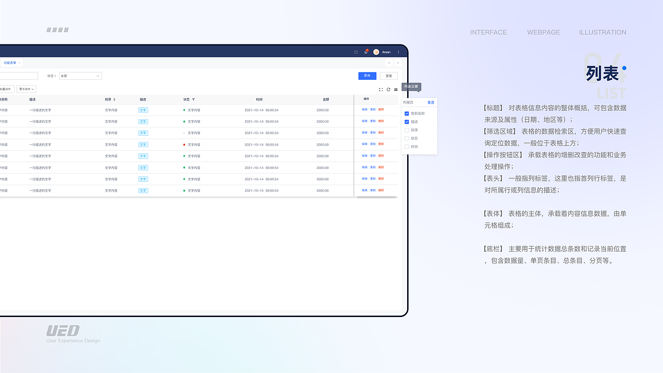Toggle the 排序 column sort arrows
Viewport: 663px width, 373px height.
pyautogui.click(x=114, y=99)
